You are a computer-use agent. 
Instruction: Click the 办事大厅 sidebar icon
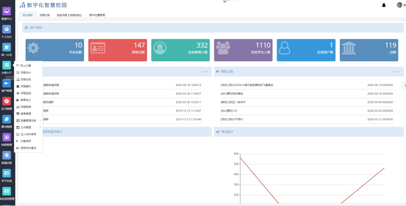pos(7,65)
